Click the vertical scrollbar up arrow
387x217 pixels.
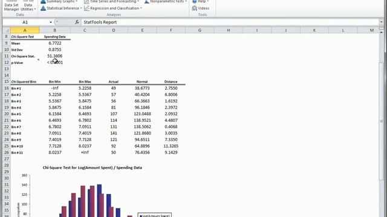pyautogui.click(x=382, y=32)
